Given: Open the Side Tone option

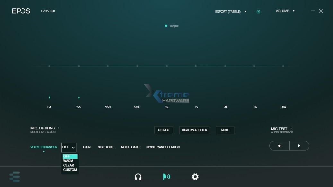Looking at the screenshot, I should pos(106,147).
